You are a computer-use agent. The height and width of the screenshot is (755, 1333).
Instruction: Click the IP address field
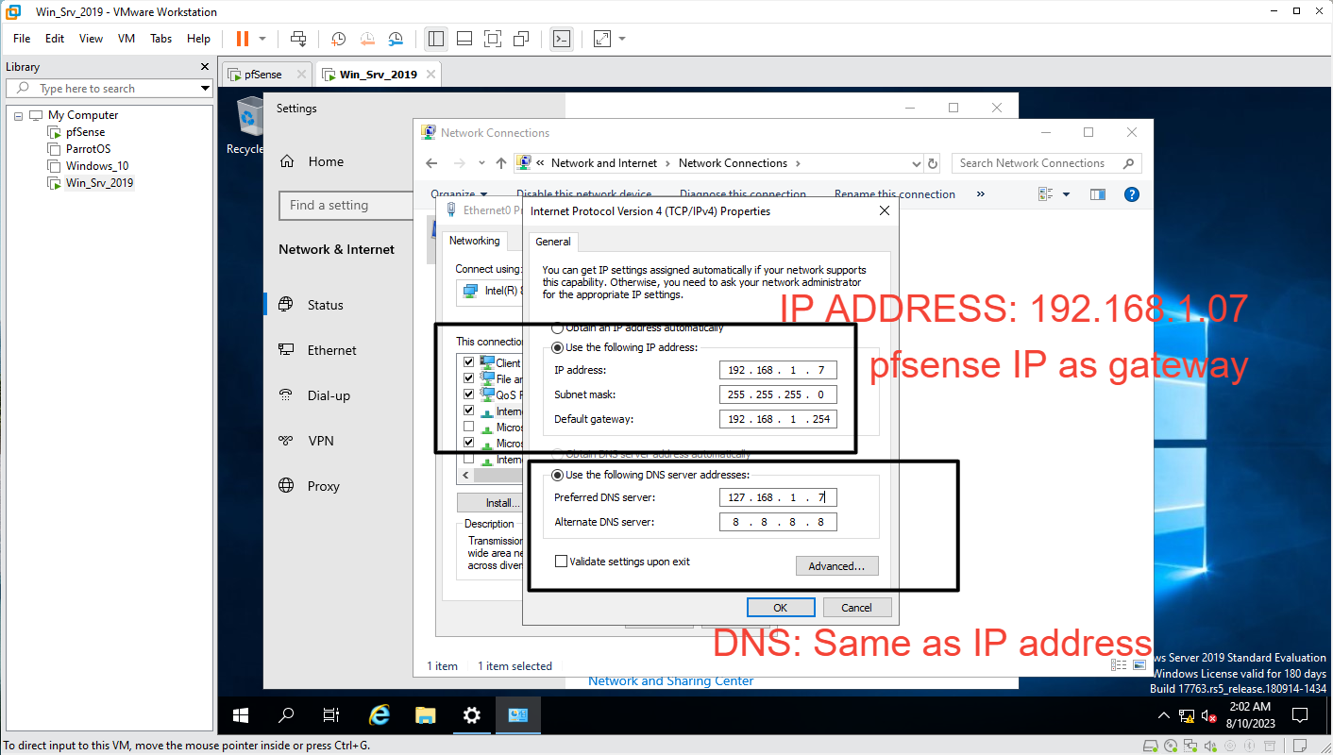[778, 370]
